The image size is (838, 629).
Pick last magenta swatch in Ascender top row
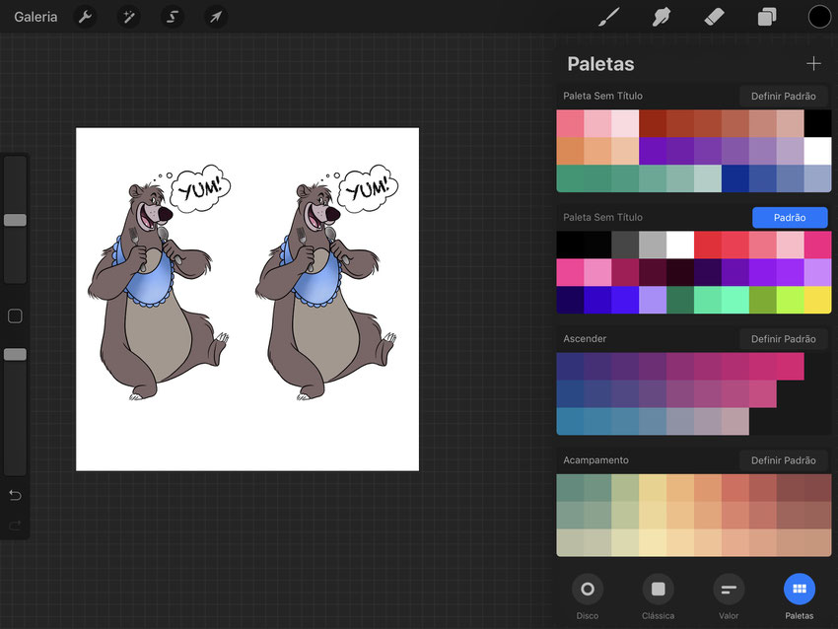point(790,366)
